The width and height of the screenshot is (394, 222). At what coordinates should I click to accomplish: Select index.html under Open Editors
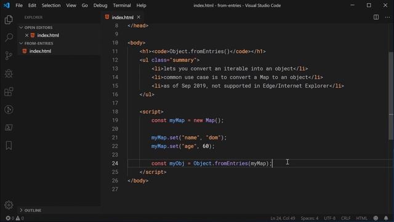[48, 35]
